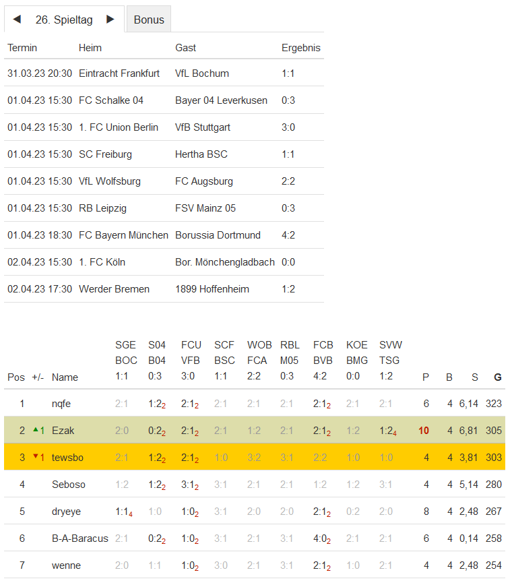Go to previous matchday with left arrow

pos(17,20)
